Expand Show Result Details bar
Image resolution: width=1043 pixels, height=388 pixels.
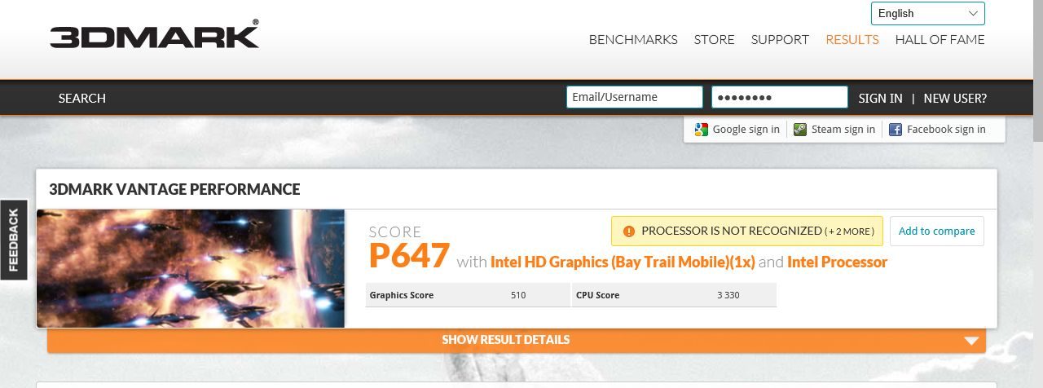[505, 340]
